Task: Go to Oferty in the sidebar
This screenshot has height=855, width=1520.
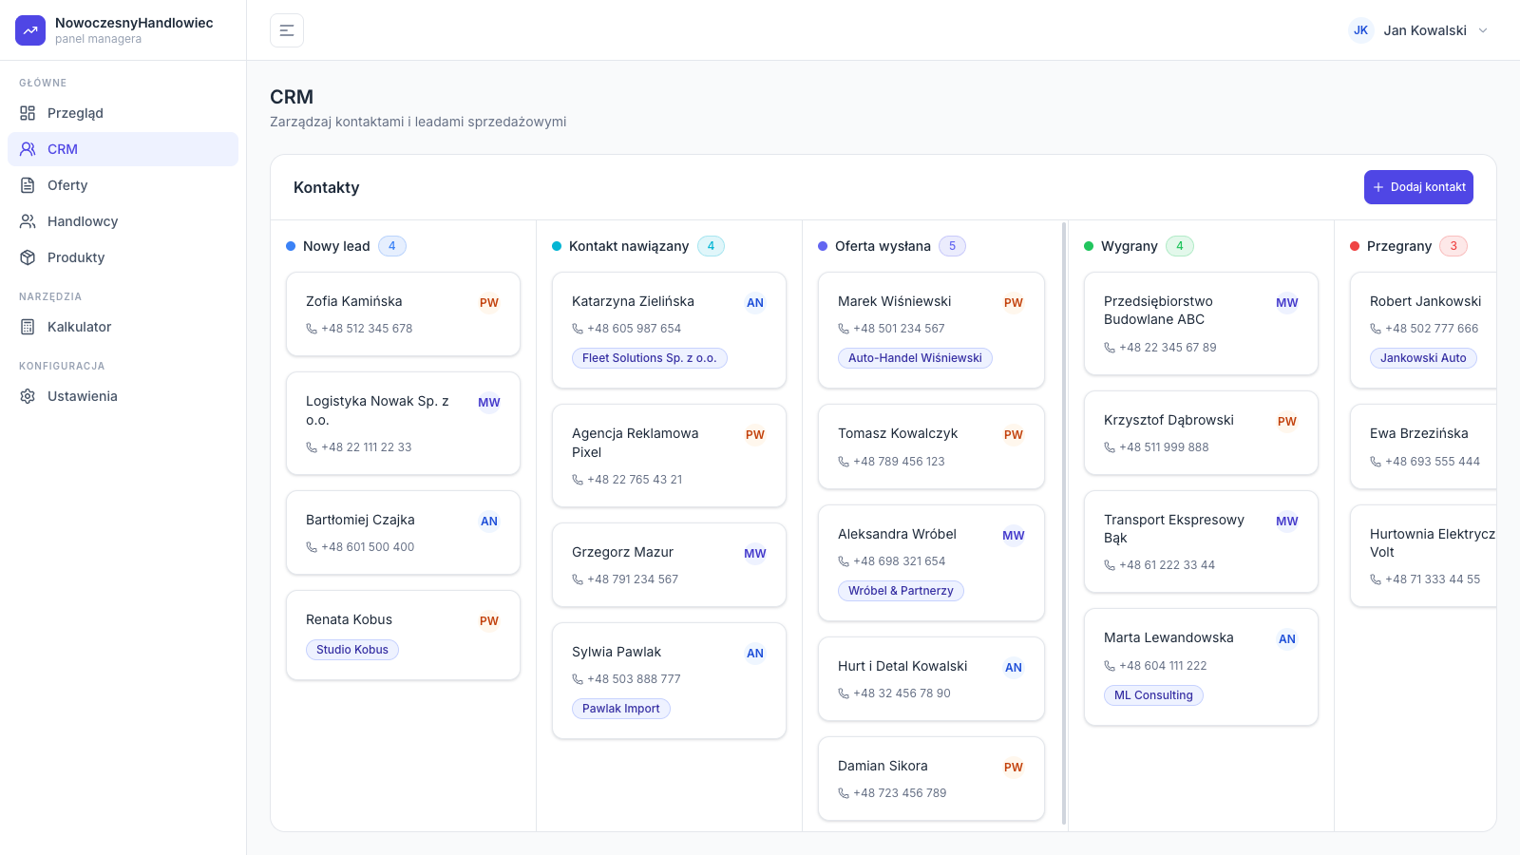Action: point(123,185)
